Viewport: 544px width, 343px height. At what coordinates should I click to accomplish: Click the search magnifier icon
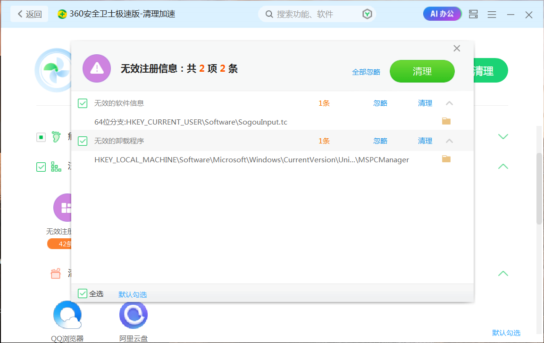[x=269, y=14]
